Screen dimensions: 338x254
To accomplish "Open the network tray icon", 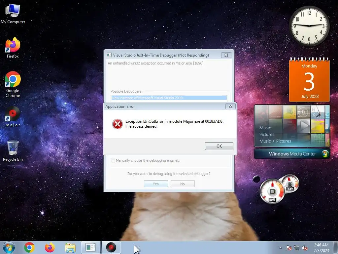I will click(x=297, y=248).
